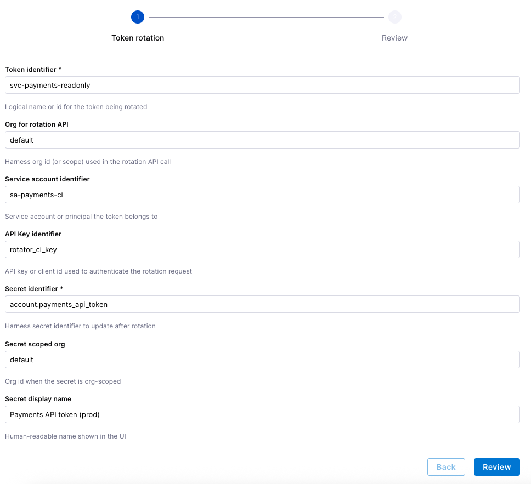
Task: Focus the Secret display name input
Action: point(262,414)
